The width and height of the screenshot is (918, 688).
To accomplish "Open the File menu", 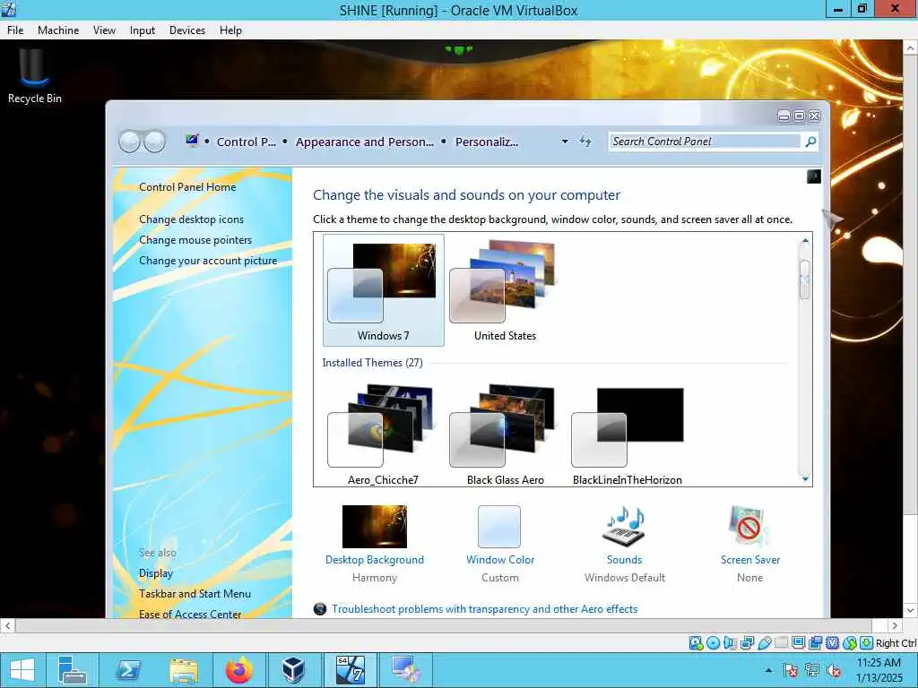I will click(x=15, y=30).
